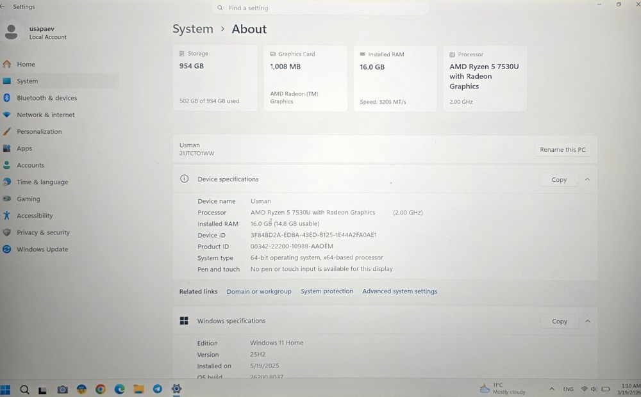
Task: Open the Graphics Card 1,008 MB card
Action: (x=305, y=78)
